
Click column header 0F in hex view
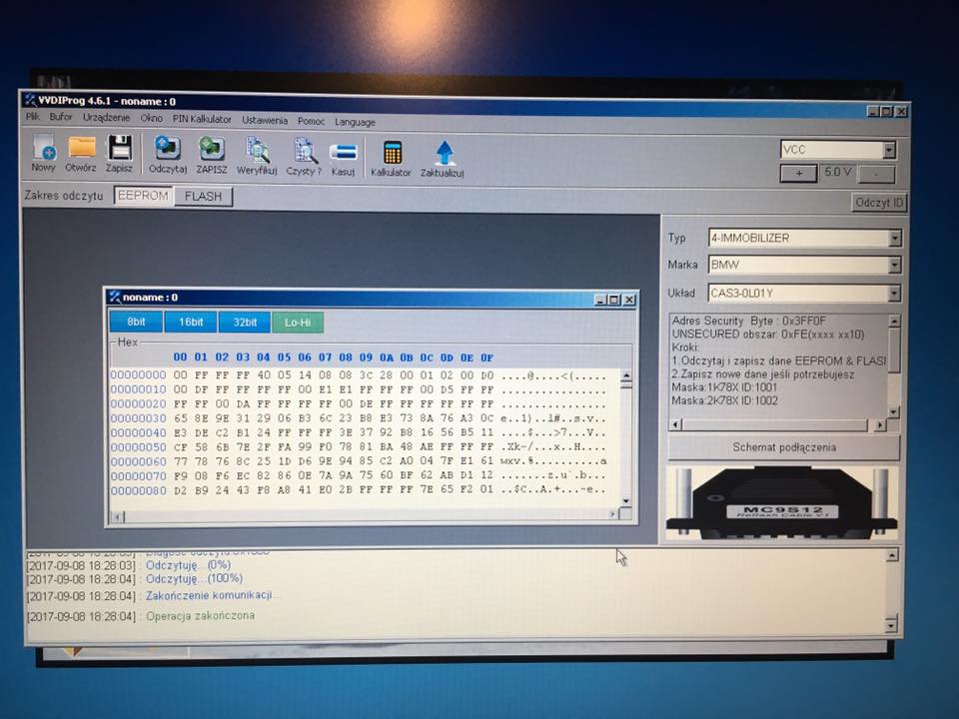pyautogui.click(x=486, y=358)
